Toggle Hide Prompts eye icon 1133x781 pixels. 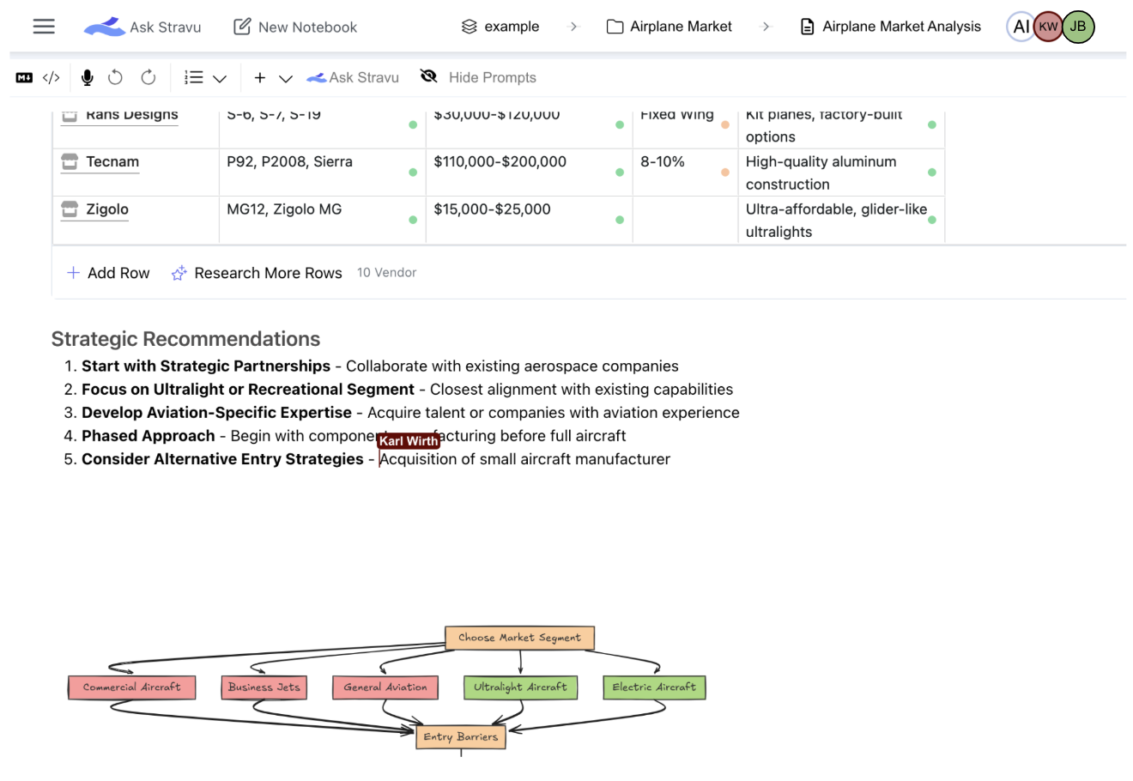(x=428, y=77)
